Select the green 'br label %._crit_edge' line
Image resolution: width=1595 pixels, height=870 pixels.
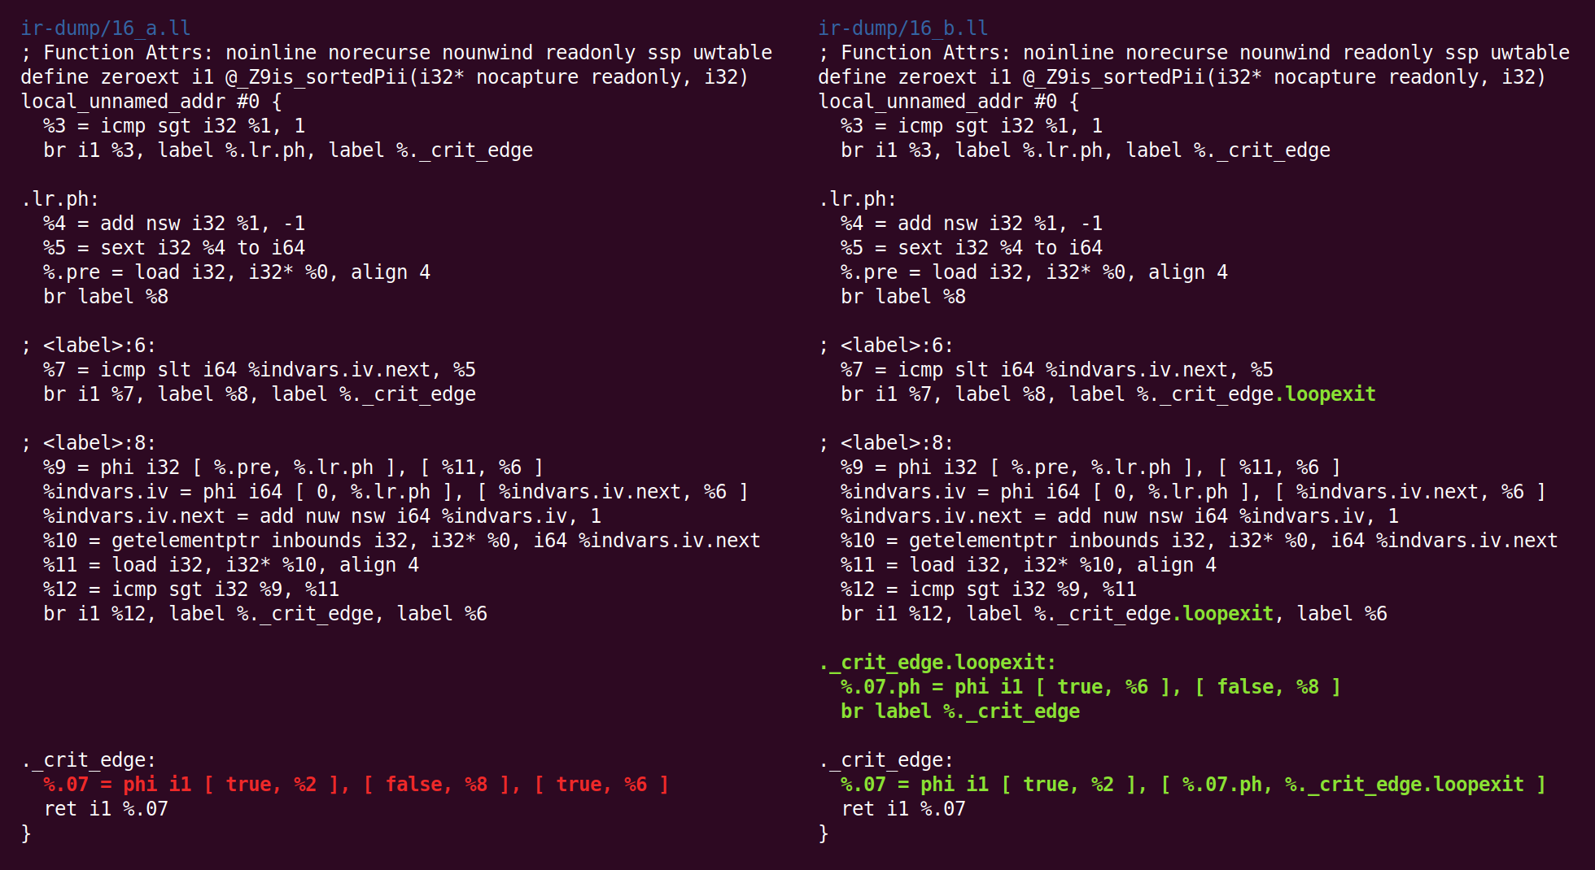(960, 711)
